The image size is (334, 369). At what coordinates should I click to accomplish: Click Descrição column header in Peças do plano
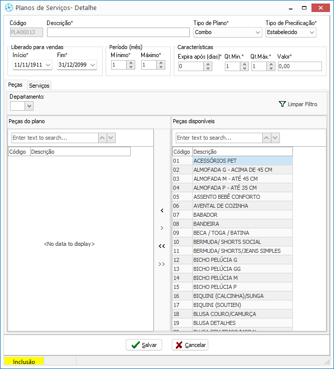click(x=80, y=152)
